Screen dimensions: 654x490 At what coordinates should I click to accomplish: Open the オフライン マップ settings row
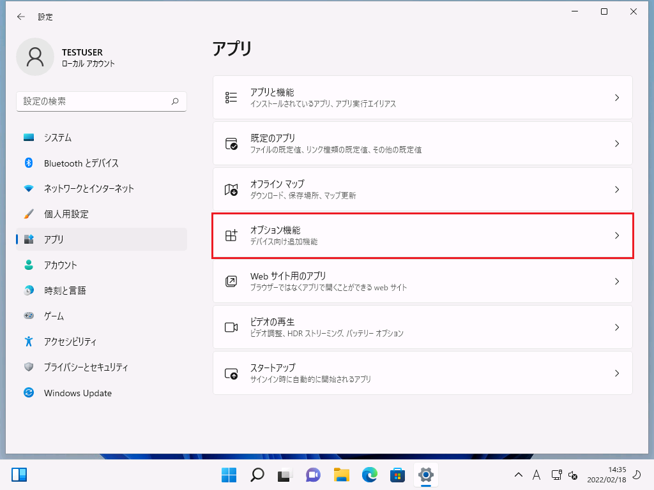(422, 189)
